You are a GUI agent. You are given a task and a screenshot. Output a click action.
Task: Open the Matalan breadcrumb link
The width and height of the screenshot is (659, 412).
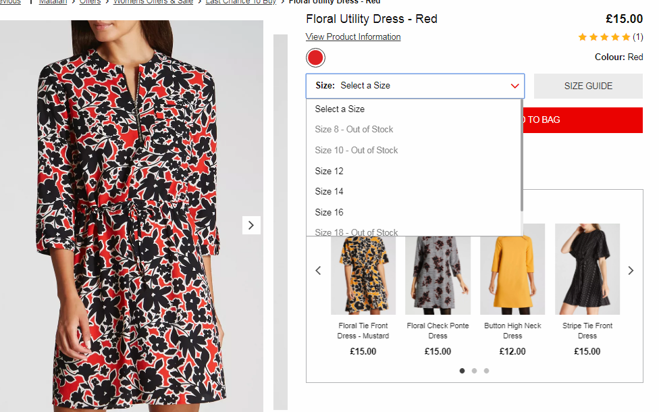tap(53, 2)
